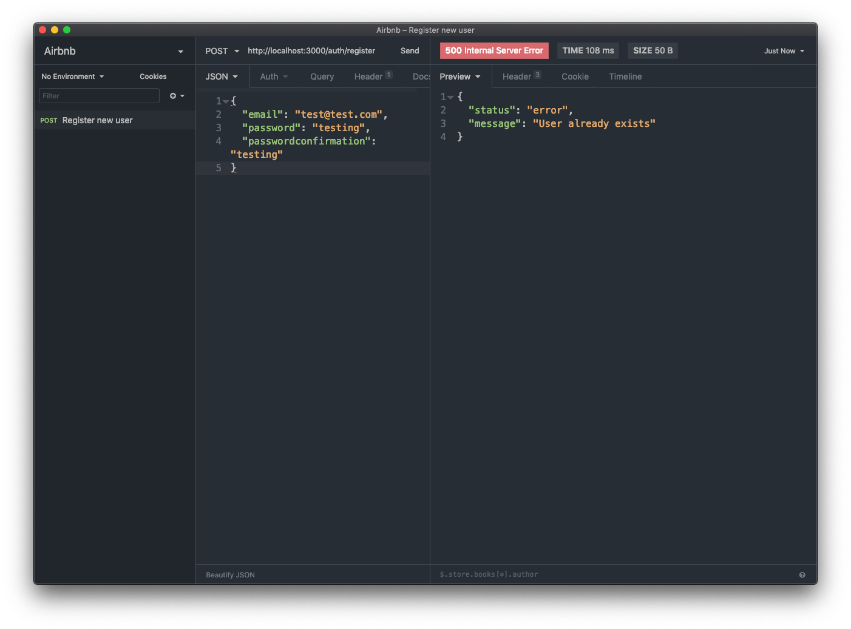Click the SIZE 50 B badge
The image size is (851, 629).
pos(653,51)
